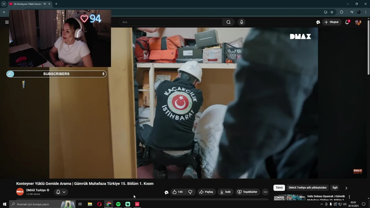Open Valiz Dolusu Oyuncak recommended video title
370x208 pixels.
[326, 198]
